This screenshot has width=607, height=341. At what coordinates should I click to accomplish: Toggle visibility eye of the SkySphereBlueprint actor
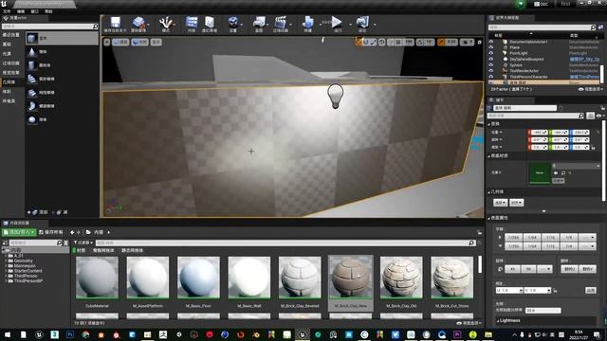coord(491,59)
